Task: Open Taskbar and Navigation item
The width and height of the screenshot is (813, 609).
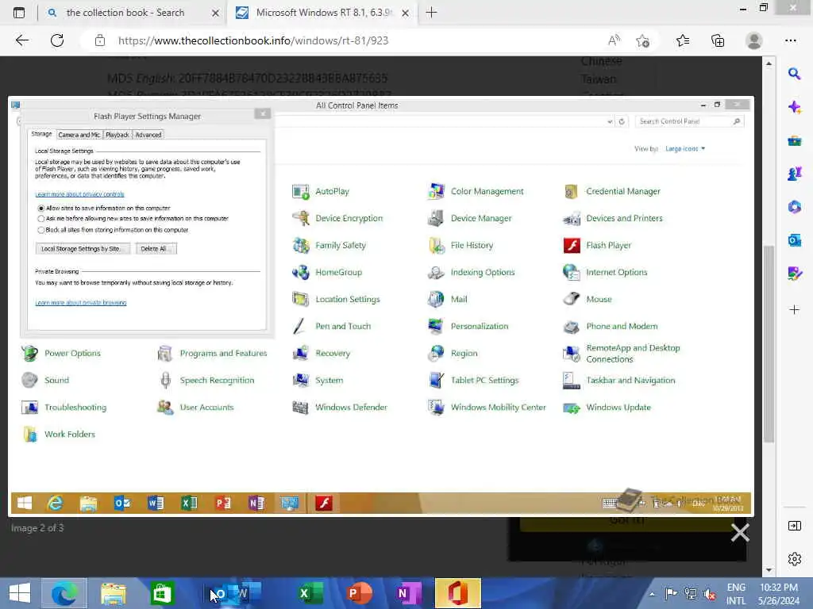Action: [x=619, y=381]
